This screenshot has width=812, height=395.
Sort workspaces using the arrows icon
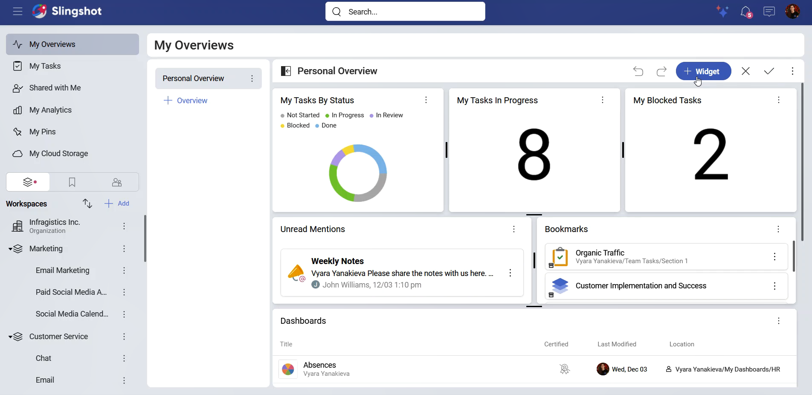pyautogui.click(x=87, y=203)
